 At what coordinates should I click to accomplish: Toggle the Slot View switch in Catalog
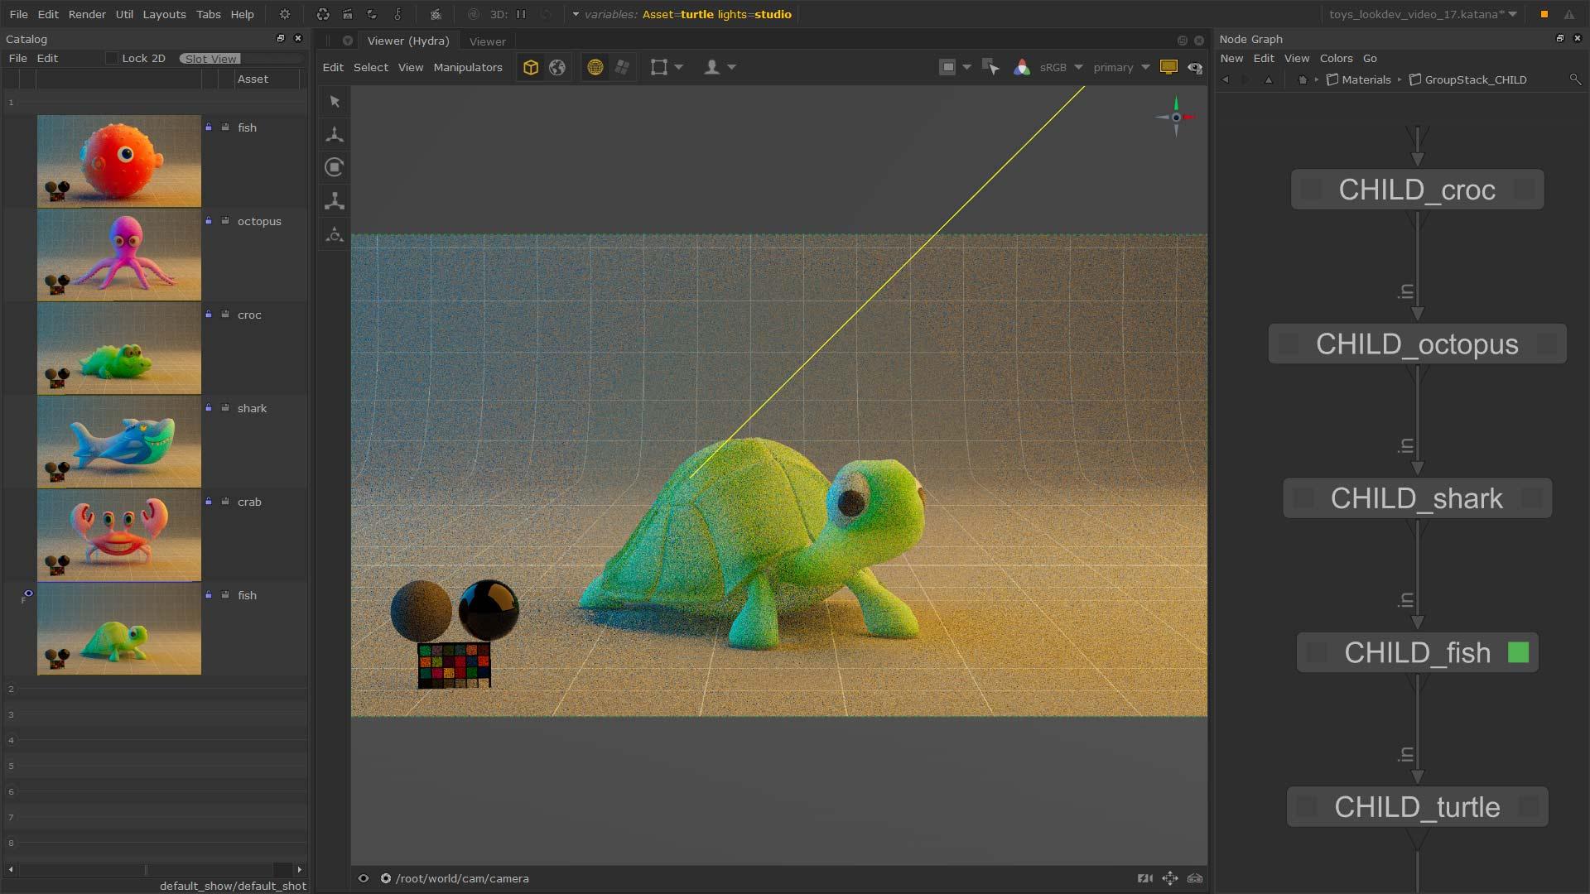click(x=210, y=59)
